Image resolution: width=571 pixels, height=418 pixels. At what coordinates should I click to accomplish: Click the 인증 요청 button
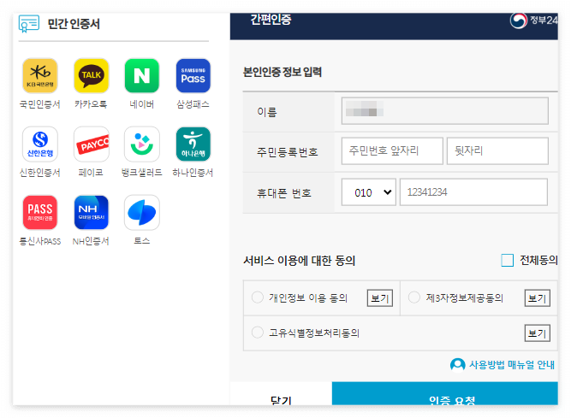[445, 394]
